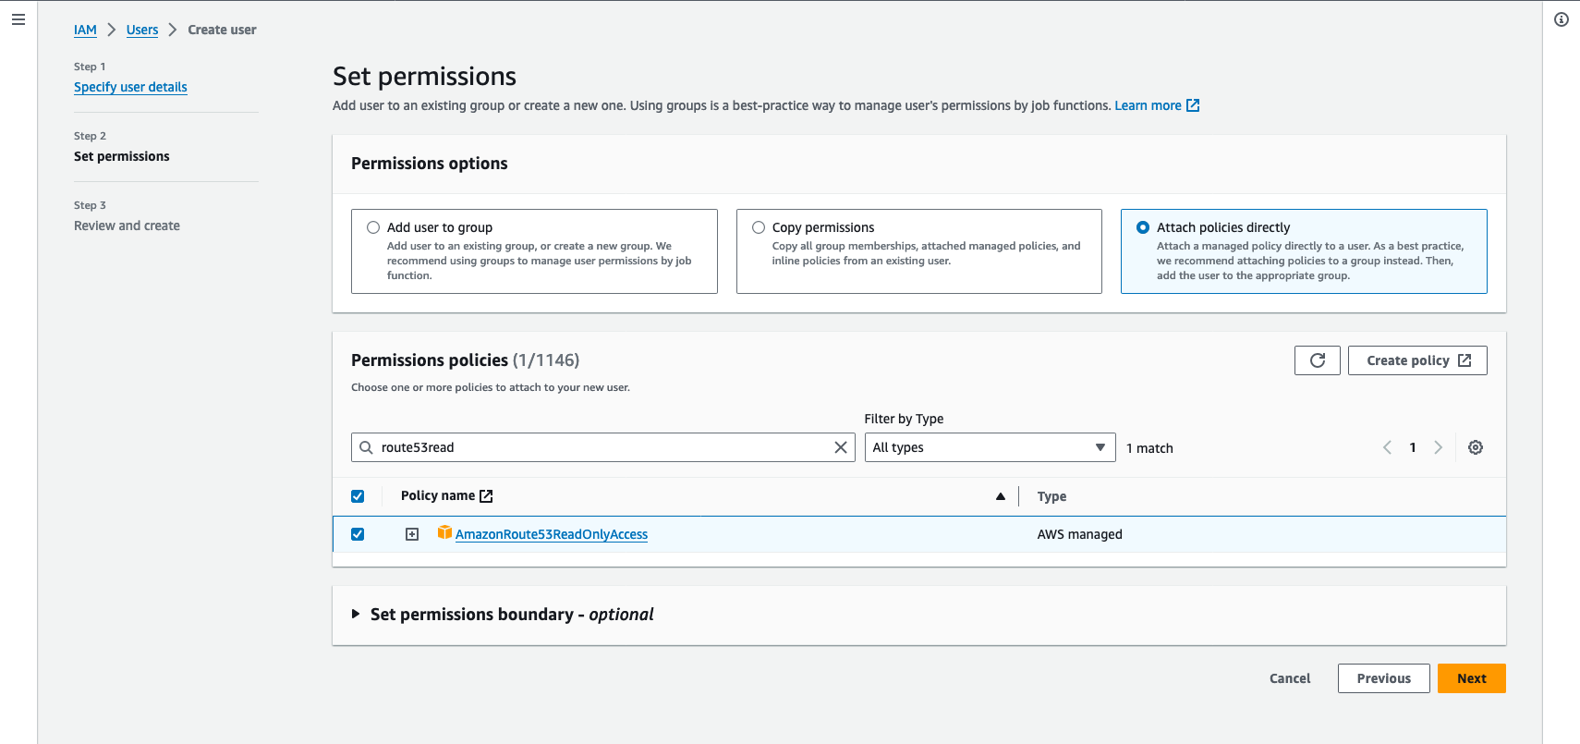1580x744 pixels.
Task: Toggle the select-all policies checkbox
Action: point(358,496)
